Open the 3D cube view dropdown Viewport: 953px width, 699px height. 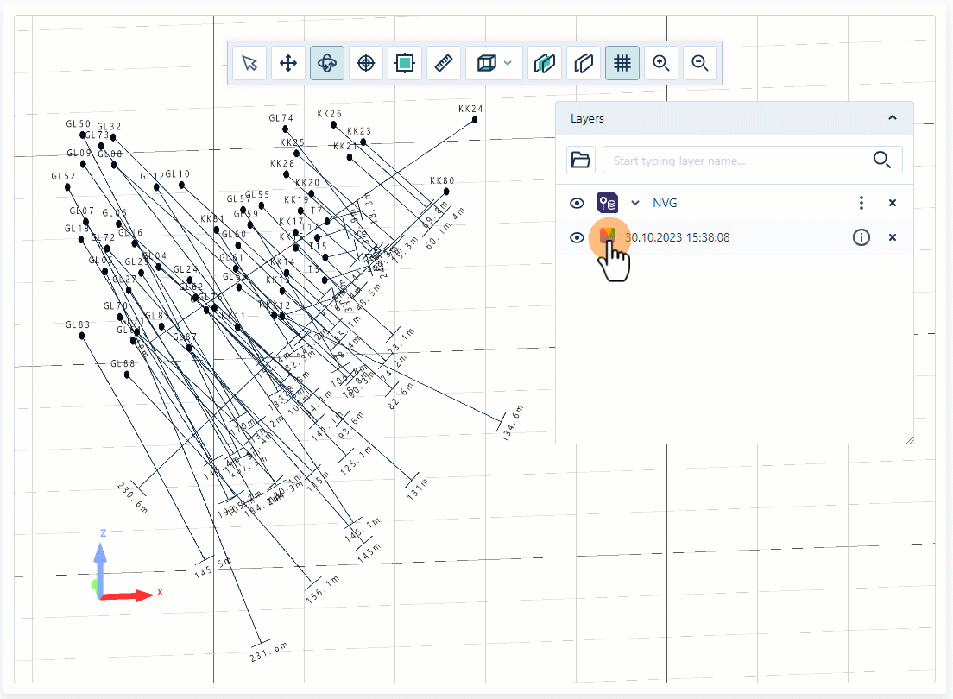click(494, 63)
